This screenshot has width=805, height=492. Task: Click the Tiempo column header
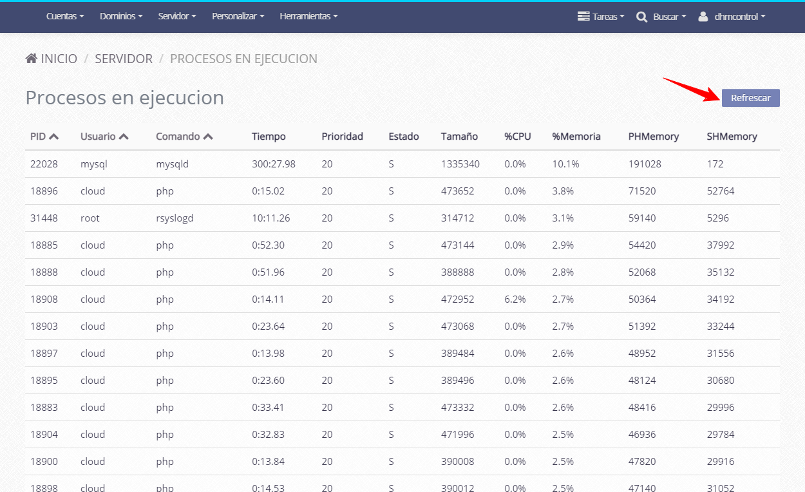[269, 137]
